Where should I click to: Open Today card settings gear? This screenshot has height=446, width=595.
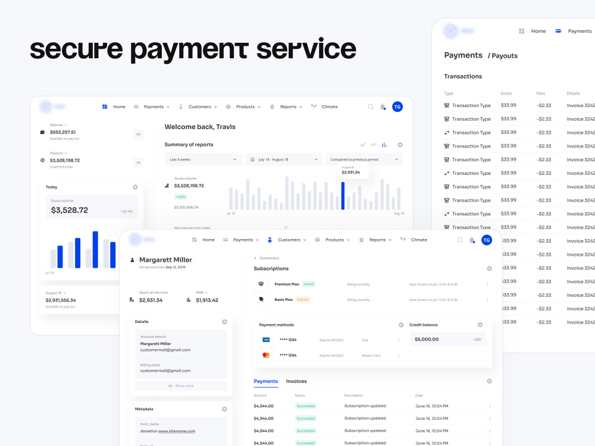(x=135, y=187)
